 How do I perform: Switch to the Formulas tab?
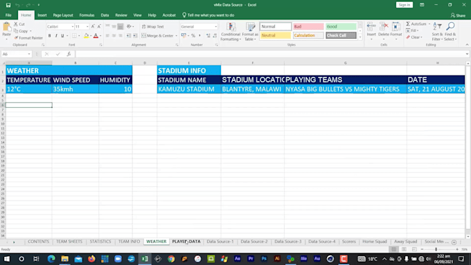pos(87,15)
